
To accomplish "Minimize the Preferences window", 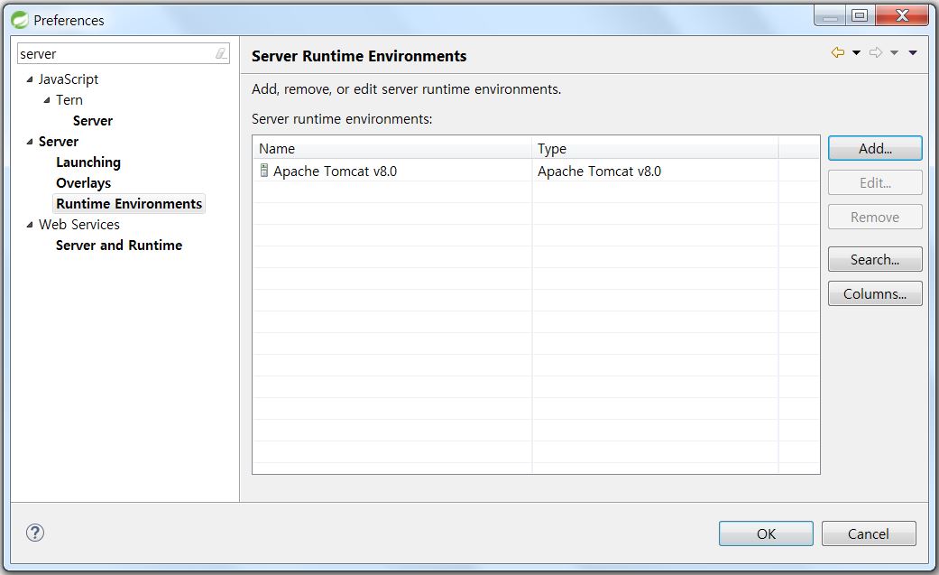I will point(830,15).
